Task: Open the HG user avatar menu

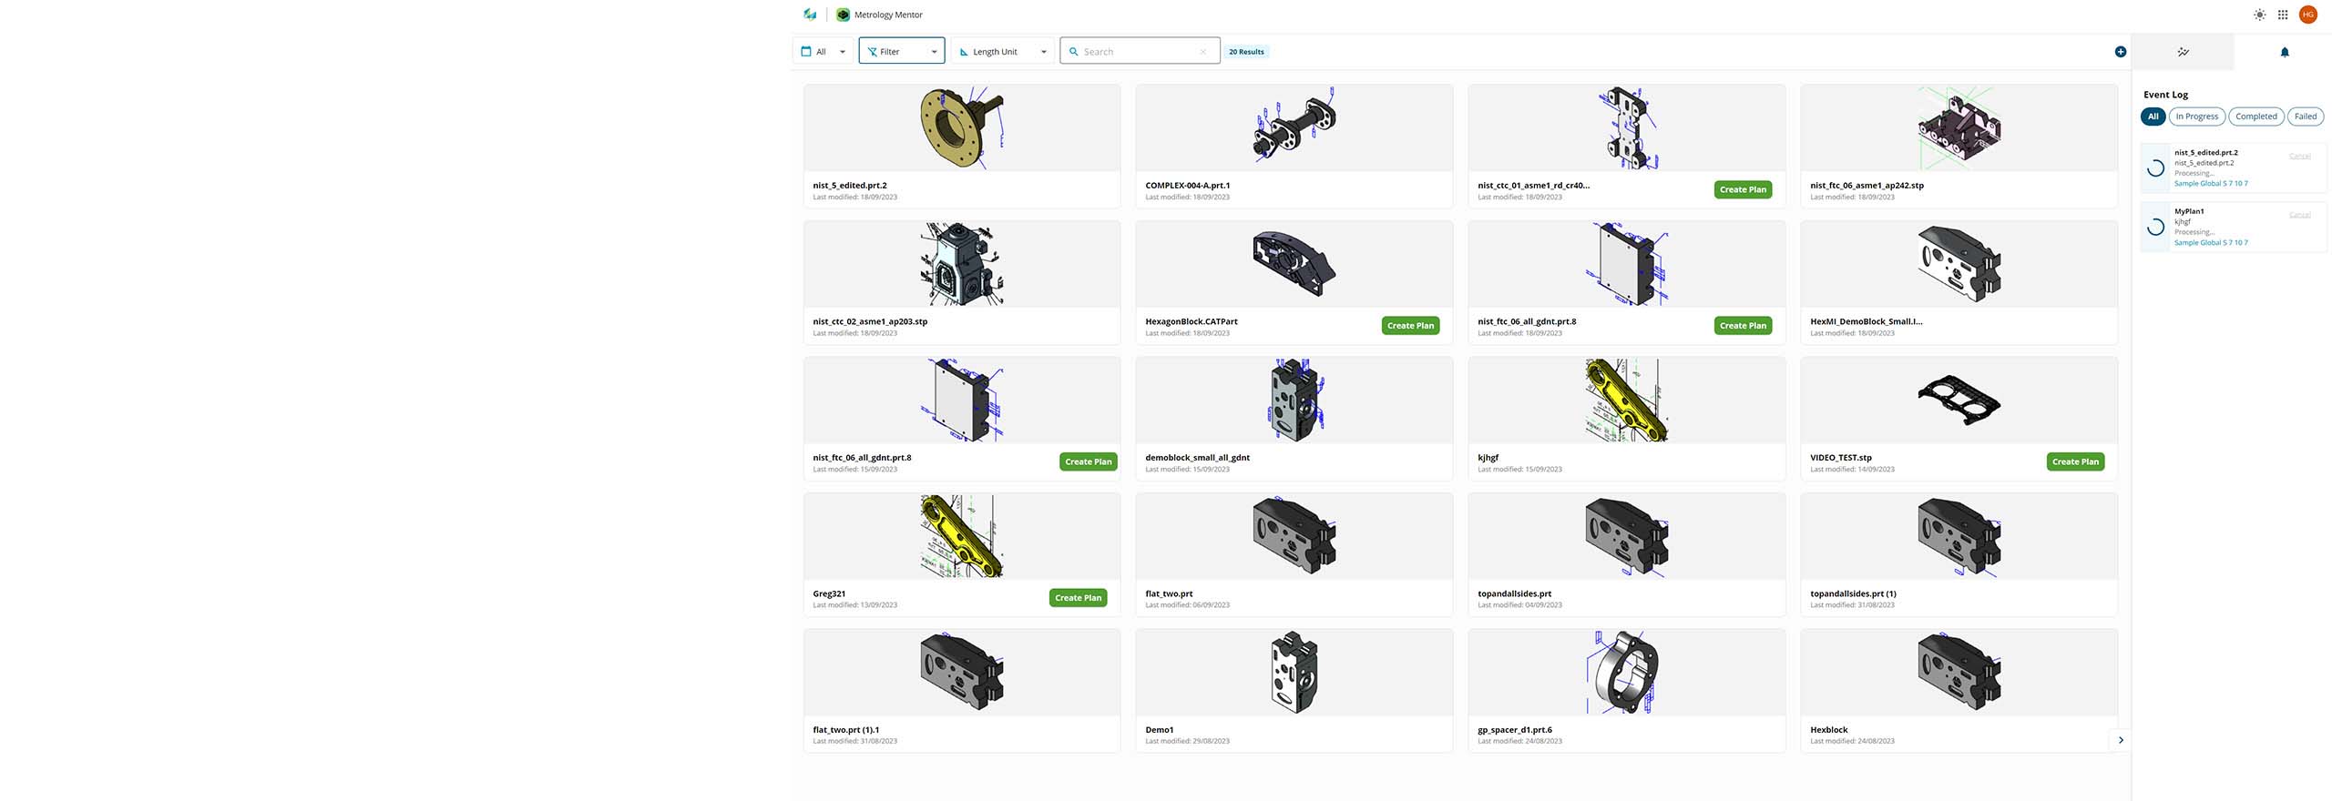Action: point(2307,15)
